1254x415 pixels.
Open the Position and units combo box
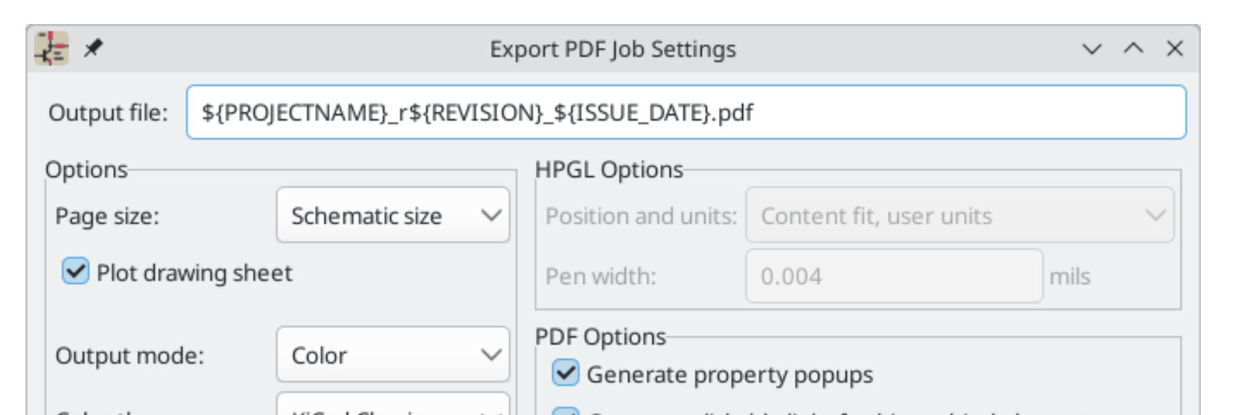[959, 216]
